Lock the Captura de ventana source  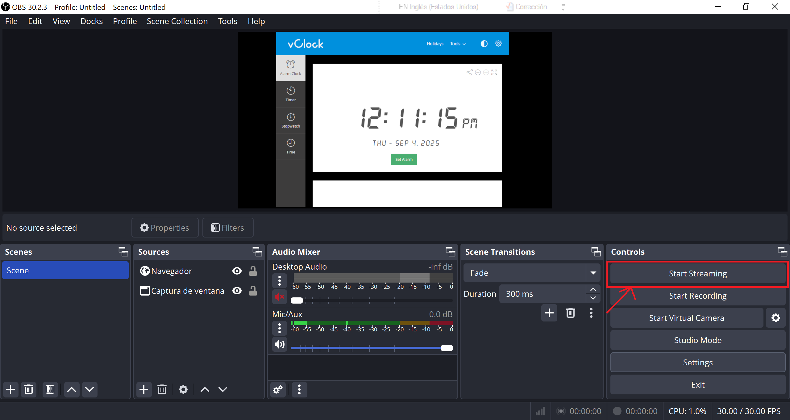tap(253, 291)
